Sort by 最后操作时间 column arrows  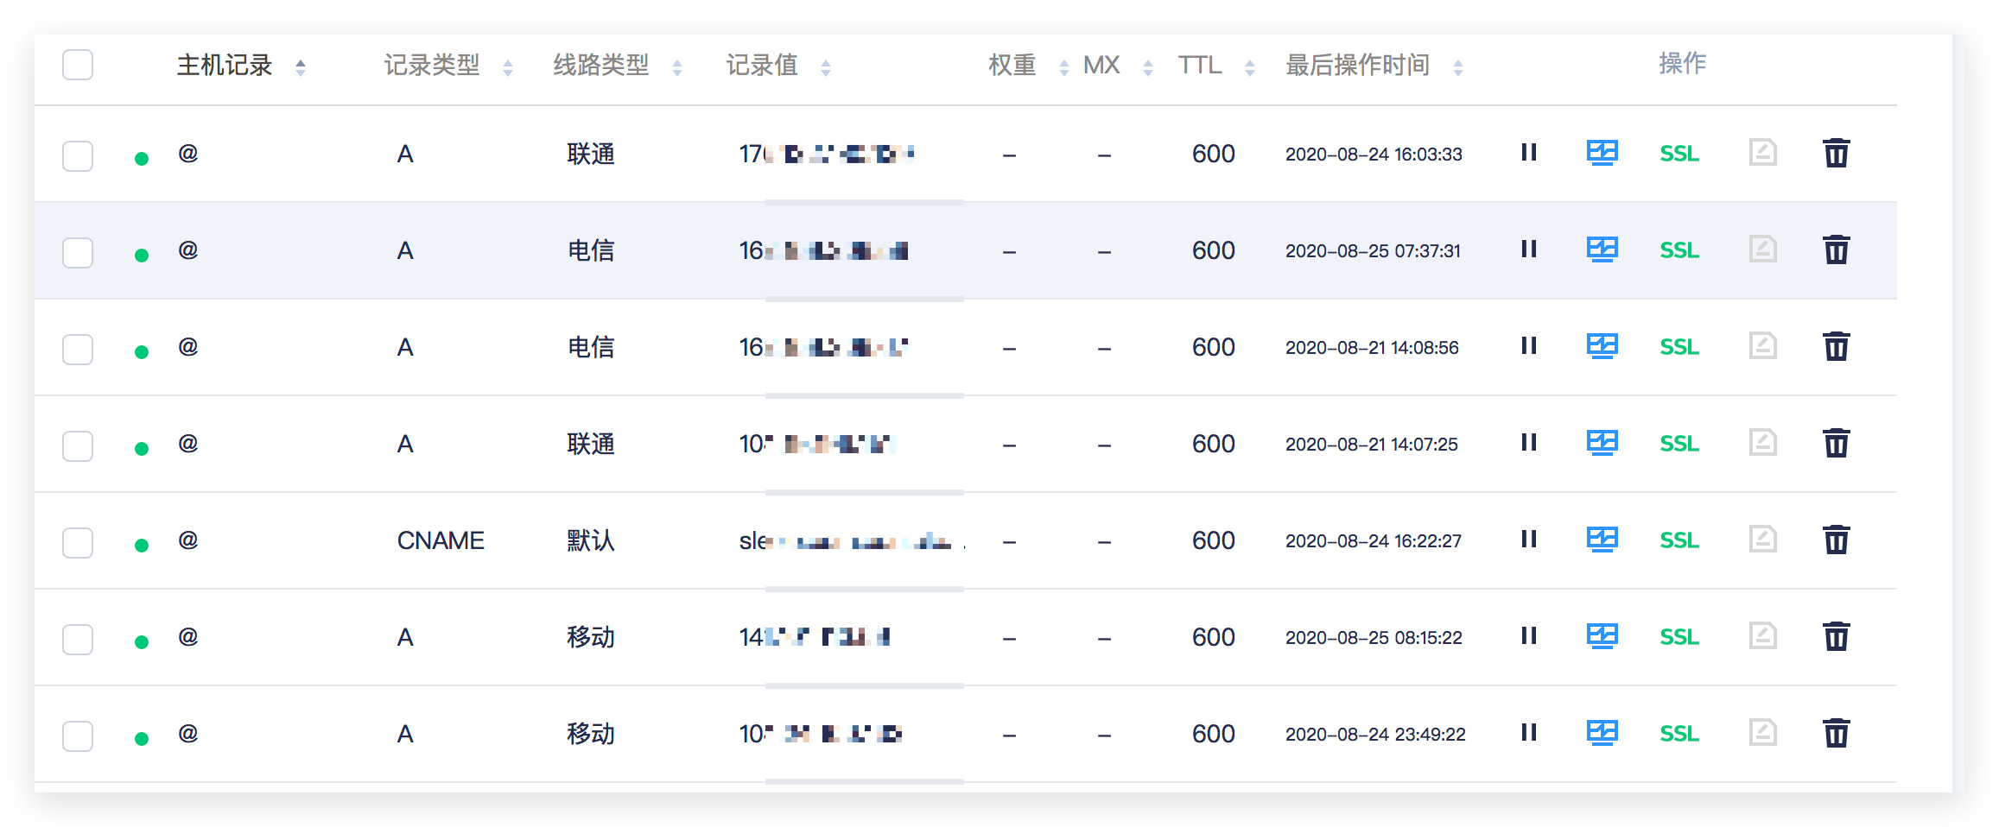pos(1457,67)
